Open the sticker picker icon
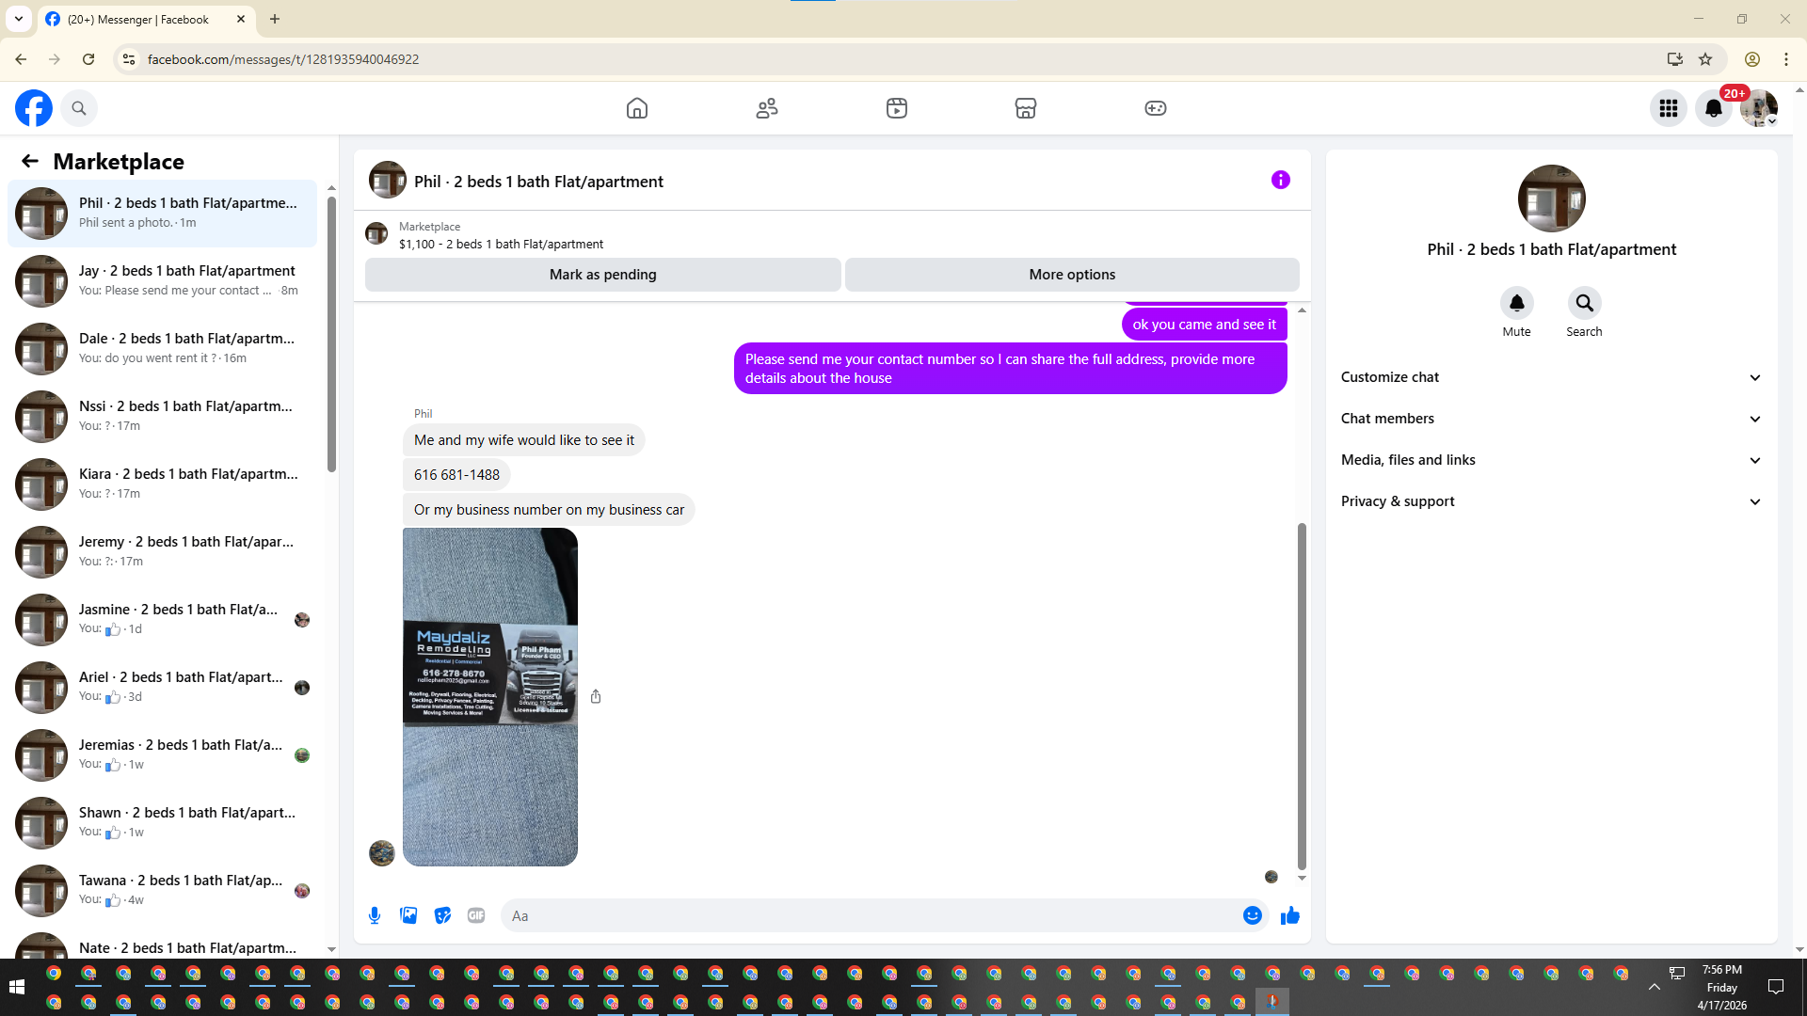This screenshot has width=1807, height=1016. 442,915
